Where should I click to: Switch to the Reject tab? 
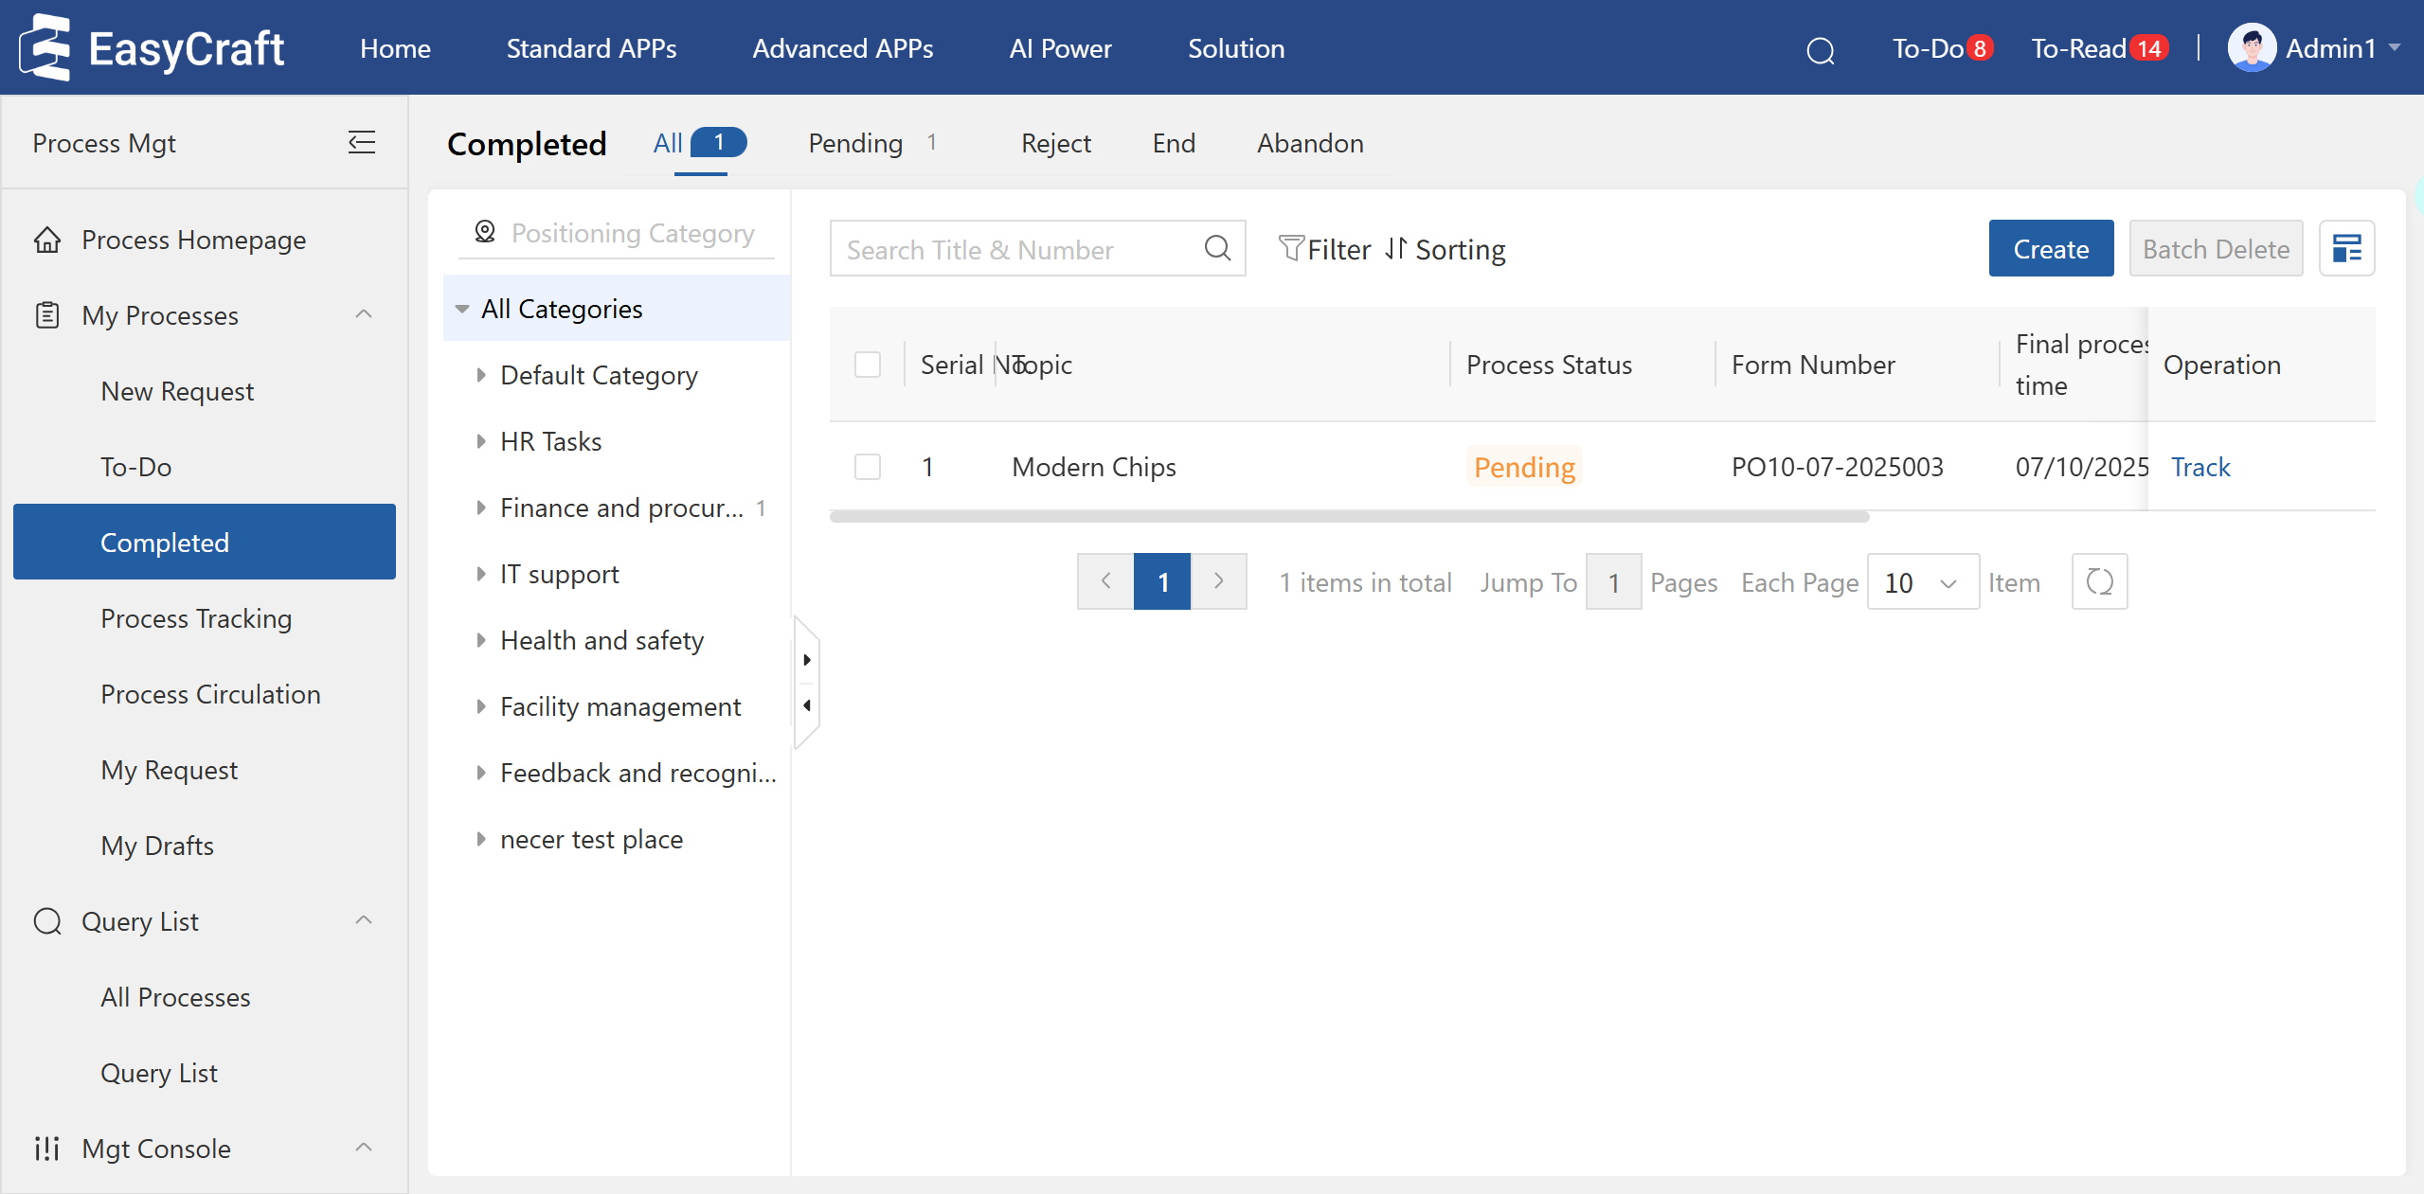click(x=1055, y=144)
